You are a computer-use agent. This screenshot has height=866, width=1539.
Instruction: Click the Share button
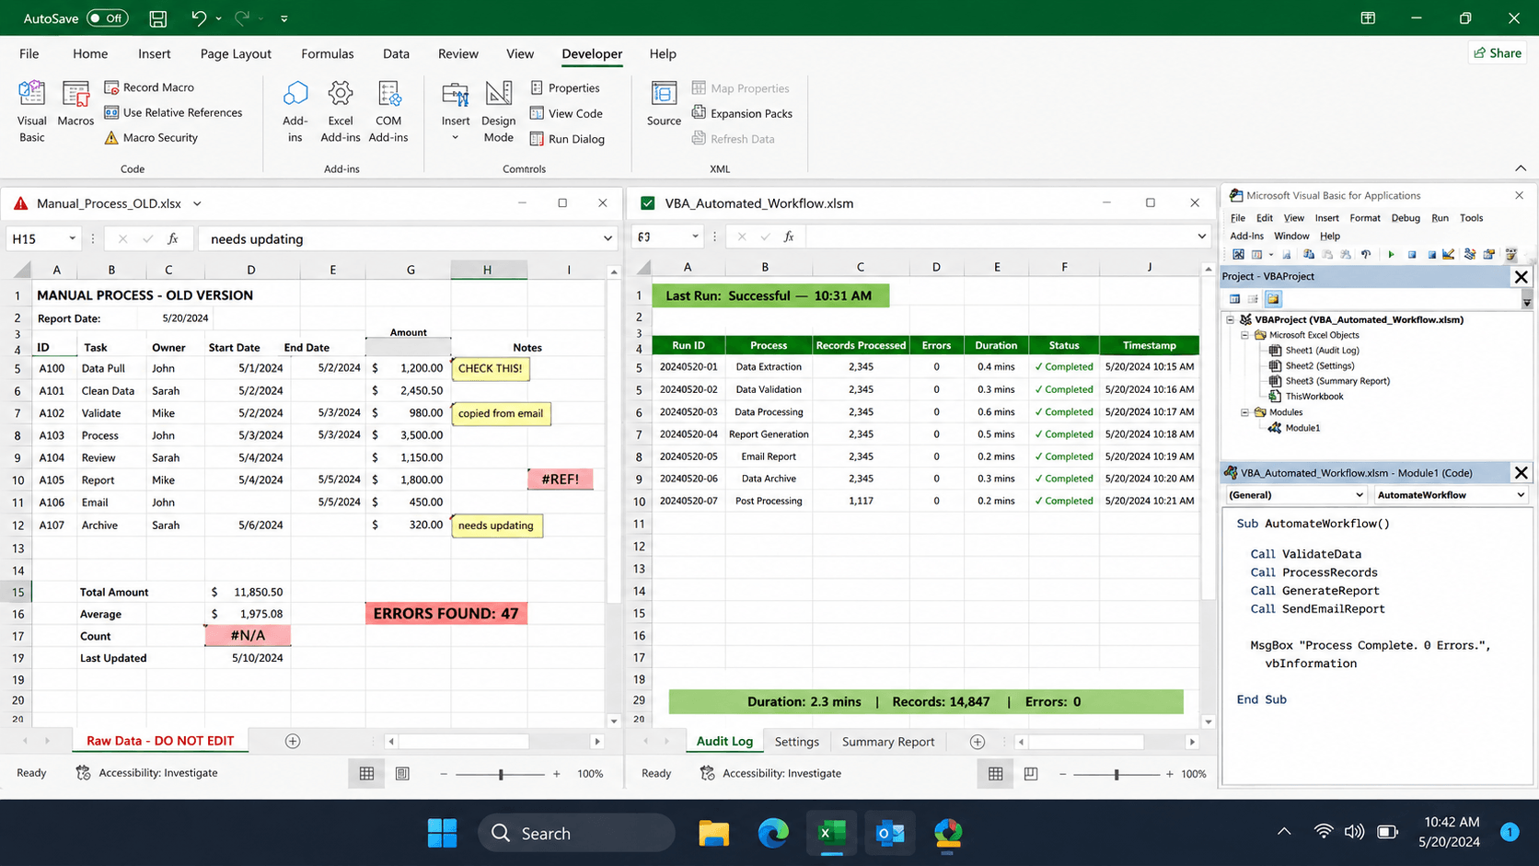click(x=1498, y=53)
